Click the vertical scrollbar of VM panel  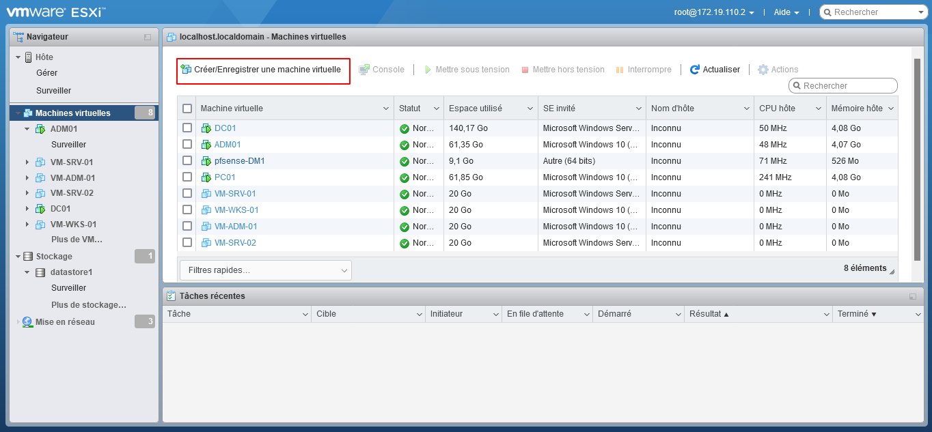click(917, 157)
